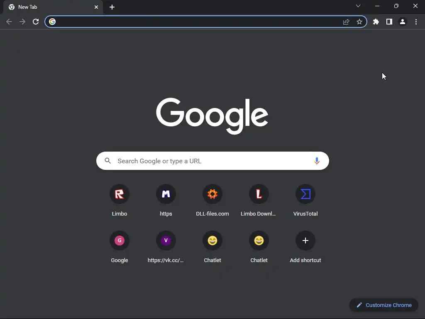Click the magnifier icon in the search box
This screenshot has width=425, height=319.
coord(107,161)
